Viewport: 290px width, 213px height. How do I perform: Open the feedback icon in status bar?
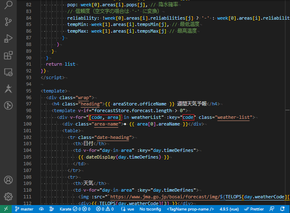pos(272,209)
